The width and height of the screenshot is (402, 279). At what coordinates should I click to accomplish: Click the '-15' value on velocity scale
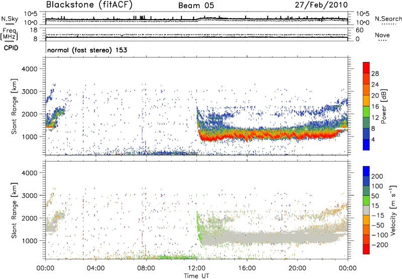click(x=378, y=215)
